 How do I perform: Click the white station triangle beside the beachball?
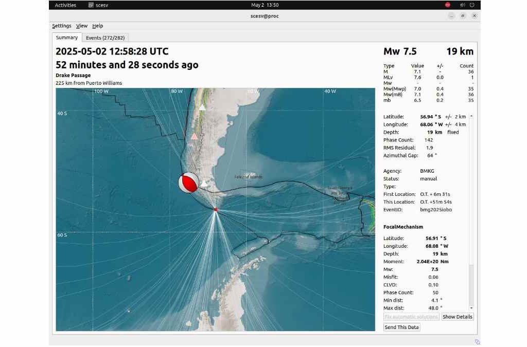coord(204,183)
